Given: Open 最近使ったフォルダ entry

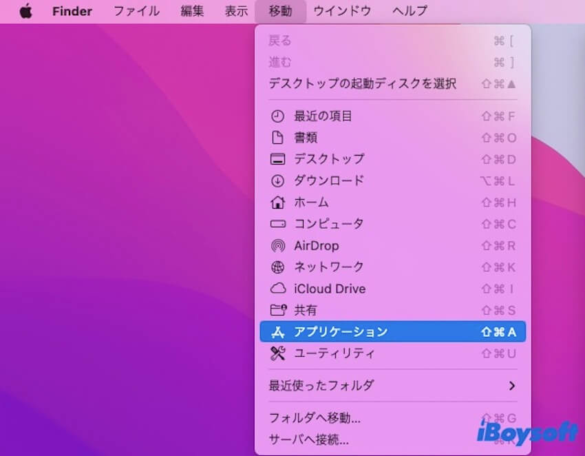Looking at the screenshot, I should 392,386.
